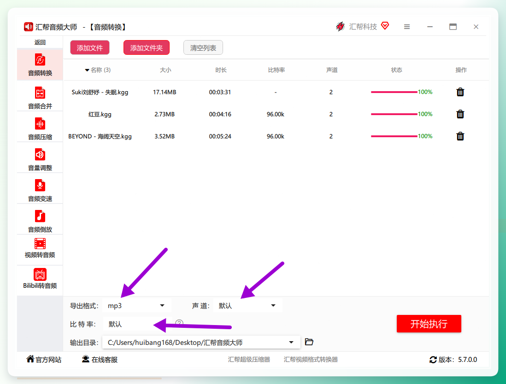Open the 官方网站 link
Screen dimensions: 506x384
(x=44, y=360)
